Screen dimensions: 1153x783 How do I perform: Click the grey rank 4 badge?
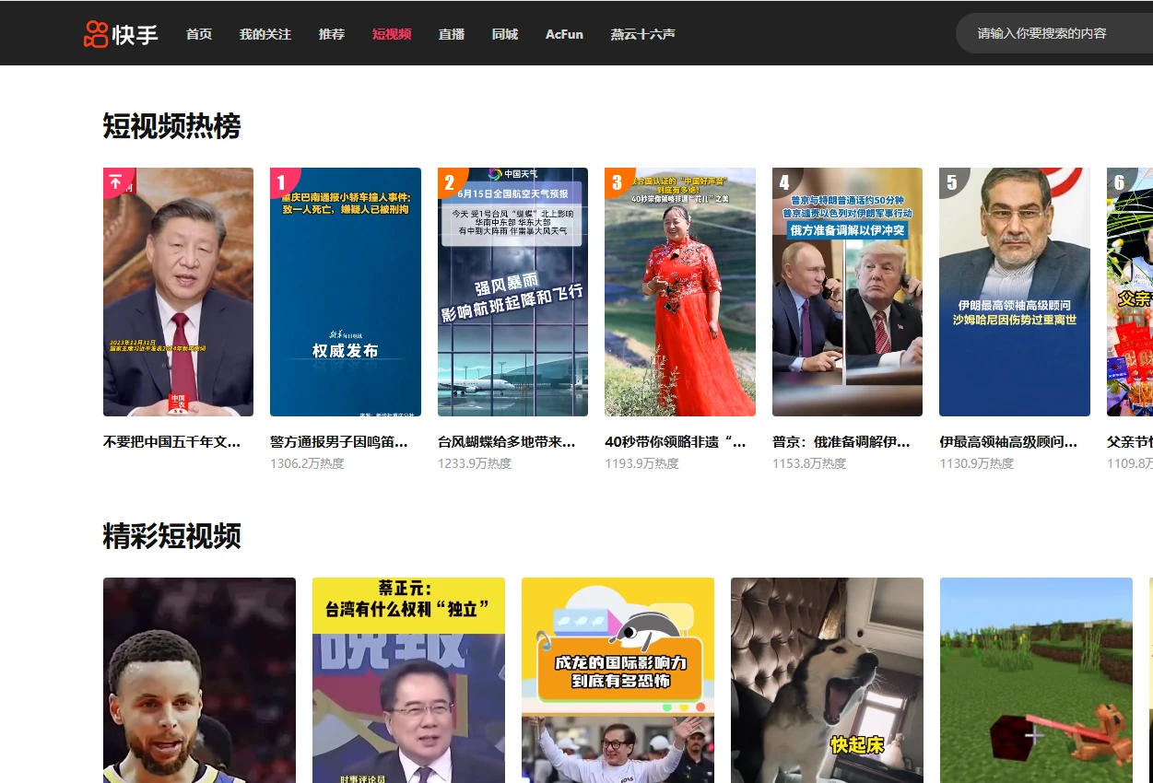(x=784, y=181)
